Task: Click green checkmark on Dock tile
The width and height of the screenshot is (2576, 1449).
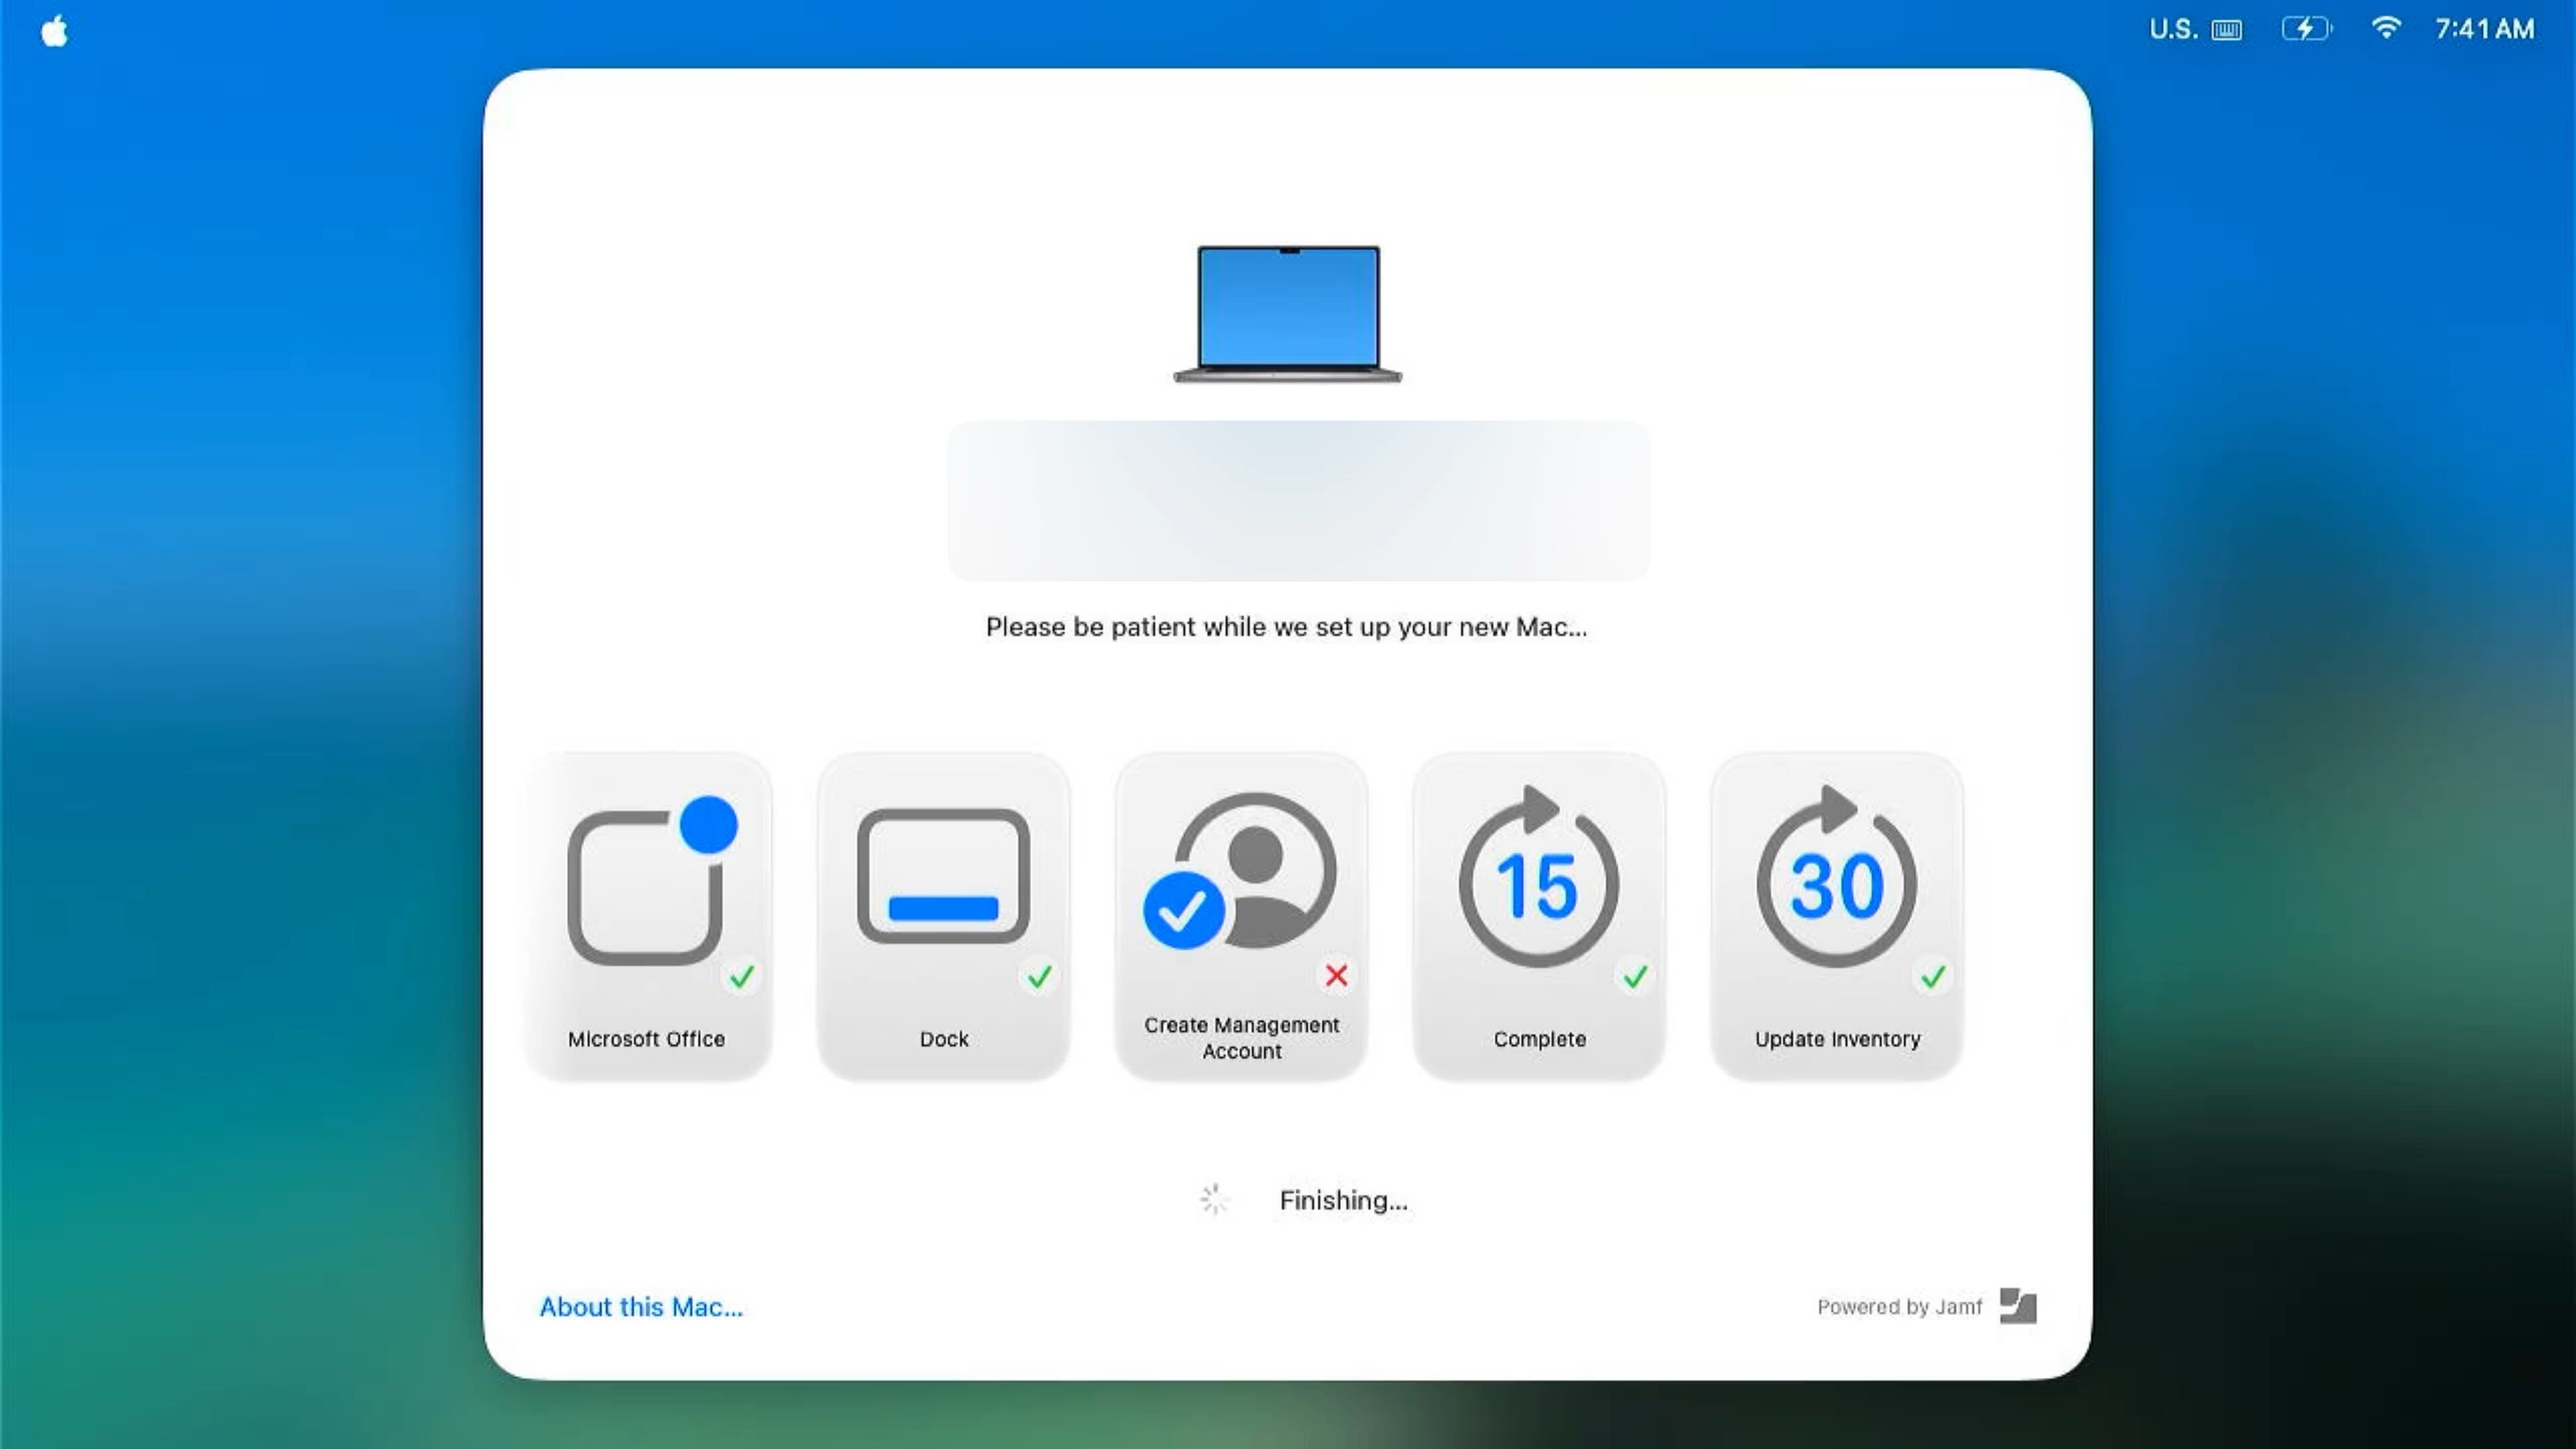Action: 1040,976
